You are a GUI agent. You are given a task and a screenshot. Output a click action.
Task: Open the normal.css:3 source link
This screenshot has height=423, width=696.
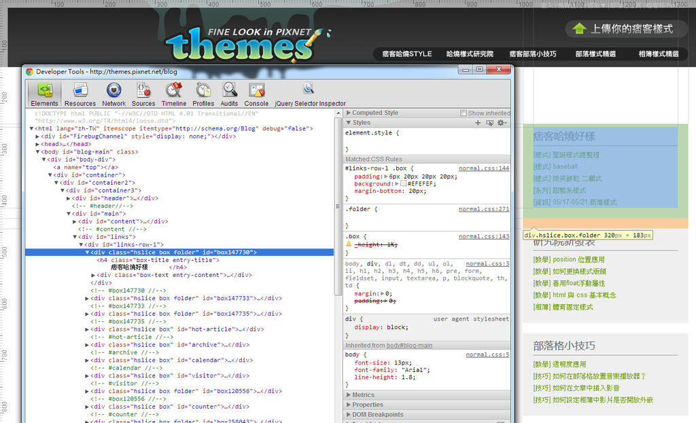tap(487, 264)
